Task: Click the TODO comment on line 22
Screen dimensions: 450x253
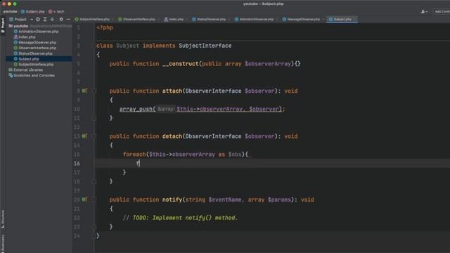Action: [180, 218]
